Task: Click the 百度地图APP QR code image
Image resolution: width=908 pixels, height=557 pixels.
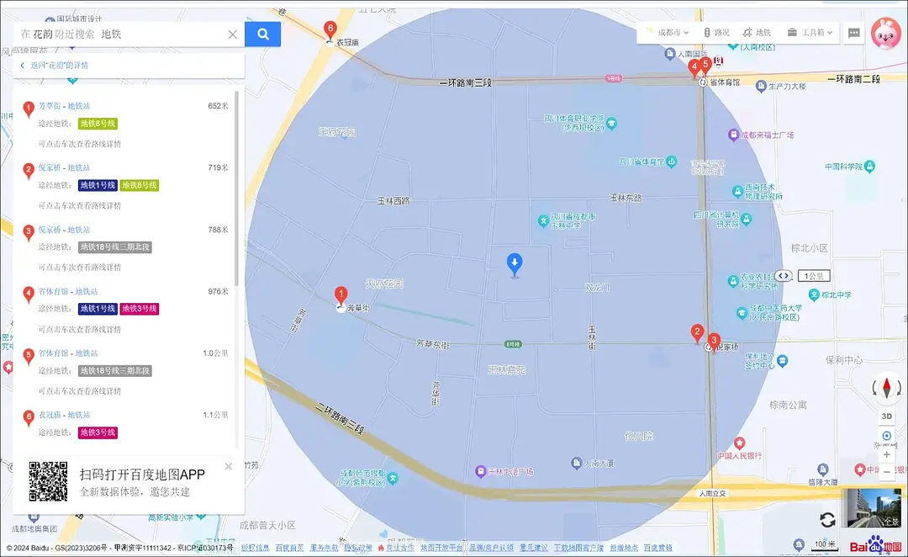Action: click(x=48, y=481)
